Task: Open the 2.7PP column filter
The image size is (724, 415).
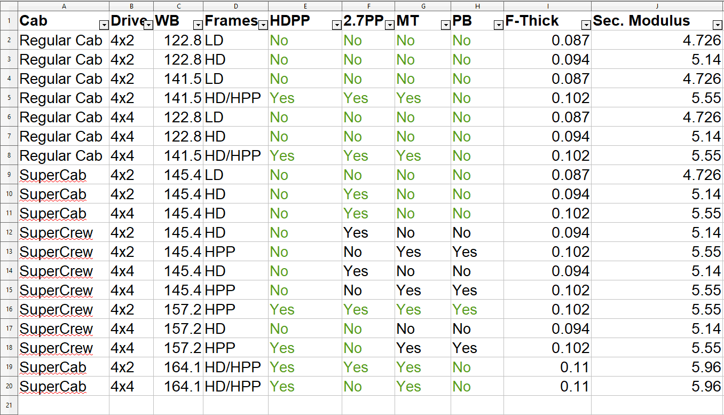Action: point(390,25)
